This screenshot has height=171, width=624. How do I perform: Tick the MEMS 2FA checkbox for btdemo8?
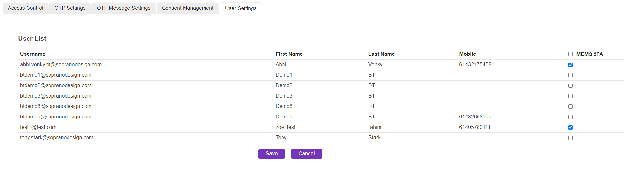(570, 106)
